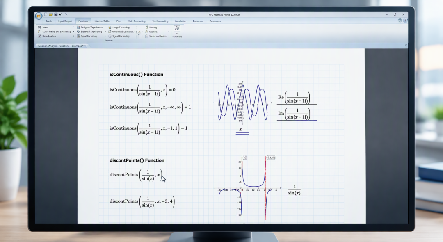Image resolution: width=443 pixels, height=242 pixels.
Task: Switch to the Math ribbon tab
Action: point(49,21)
